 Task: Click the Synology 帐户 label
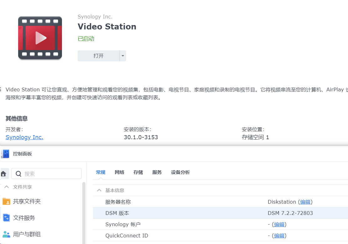123,225
